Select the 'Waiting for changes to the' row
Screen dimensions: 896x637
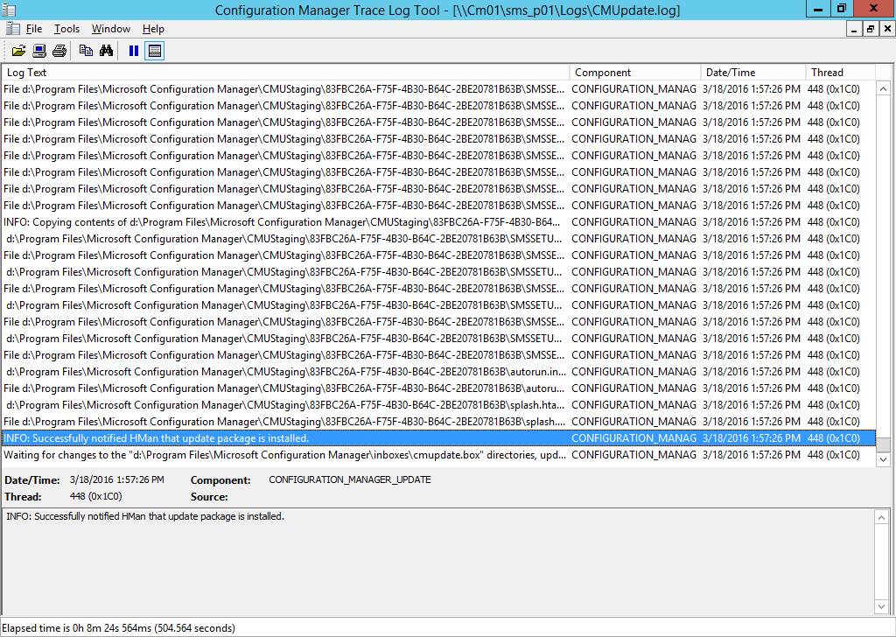click(x=438, y=455)
